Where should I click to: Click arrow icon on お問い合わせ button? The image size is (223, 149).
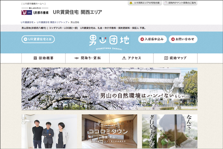tap(173, 39)
